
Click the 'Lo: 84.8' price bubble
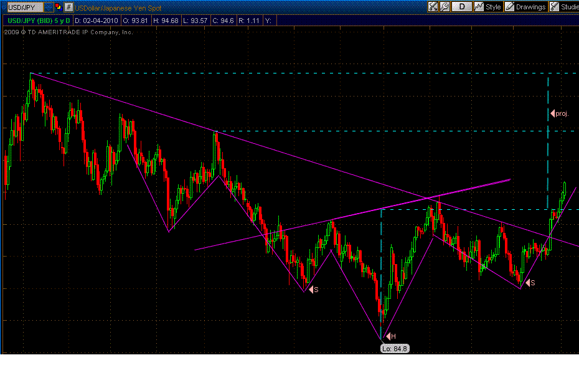[395, 348]
